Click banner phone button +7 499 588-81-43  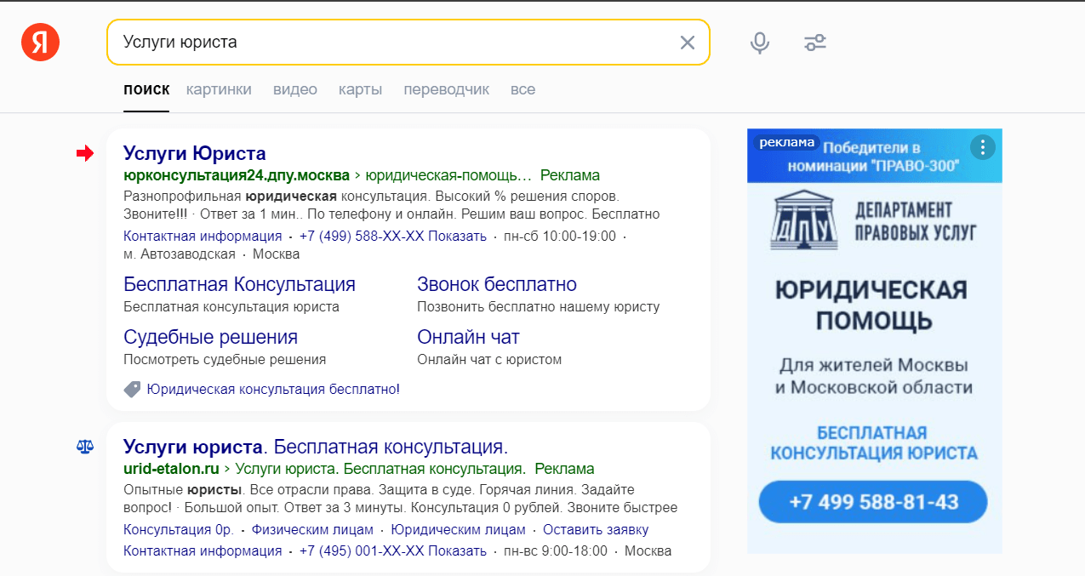(873, 502)
